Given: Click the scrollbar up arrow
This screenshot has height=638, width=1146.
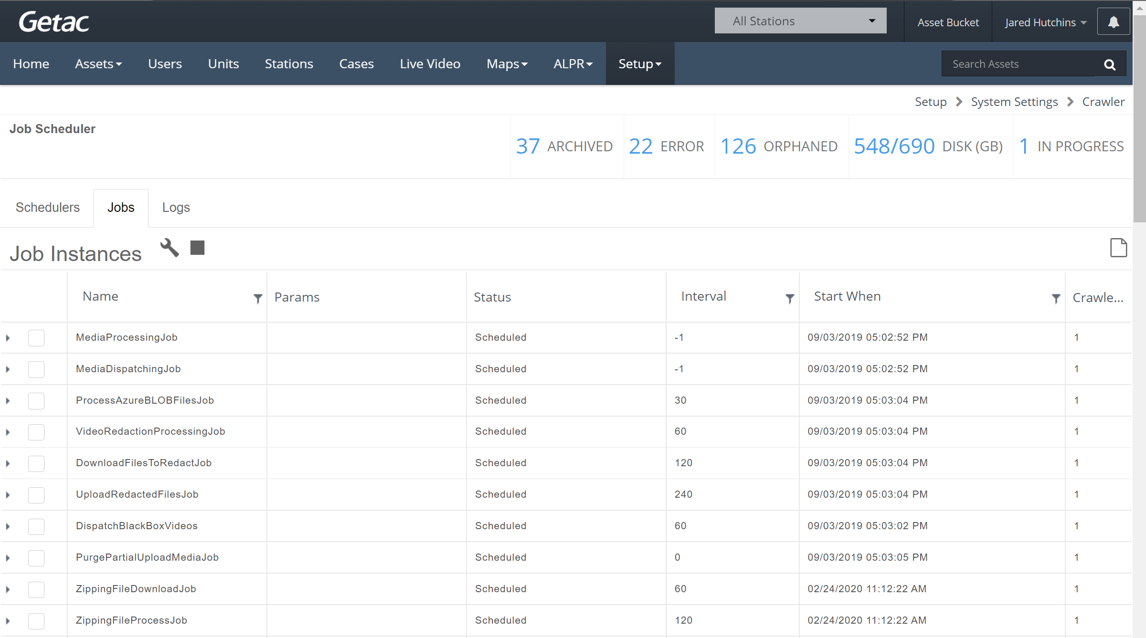Looking at the screenshot, I should pos(1139,8).
